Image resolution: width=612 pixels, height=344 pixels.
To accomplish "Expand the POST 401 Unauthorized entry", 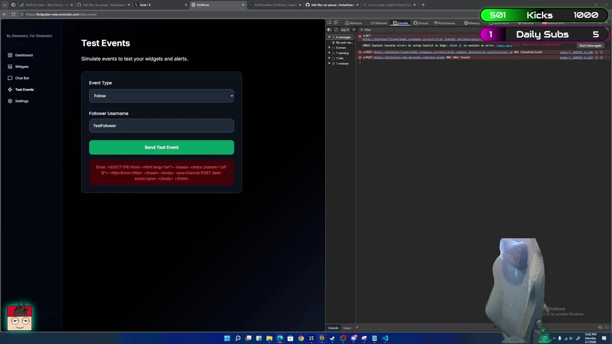I will [x=364, y=52].
